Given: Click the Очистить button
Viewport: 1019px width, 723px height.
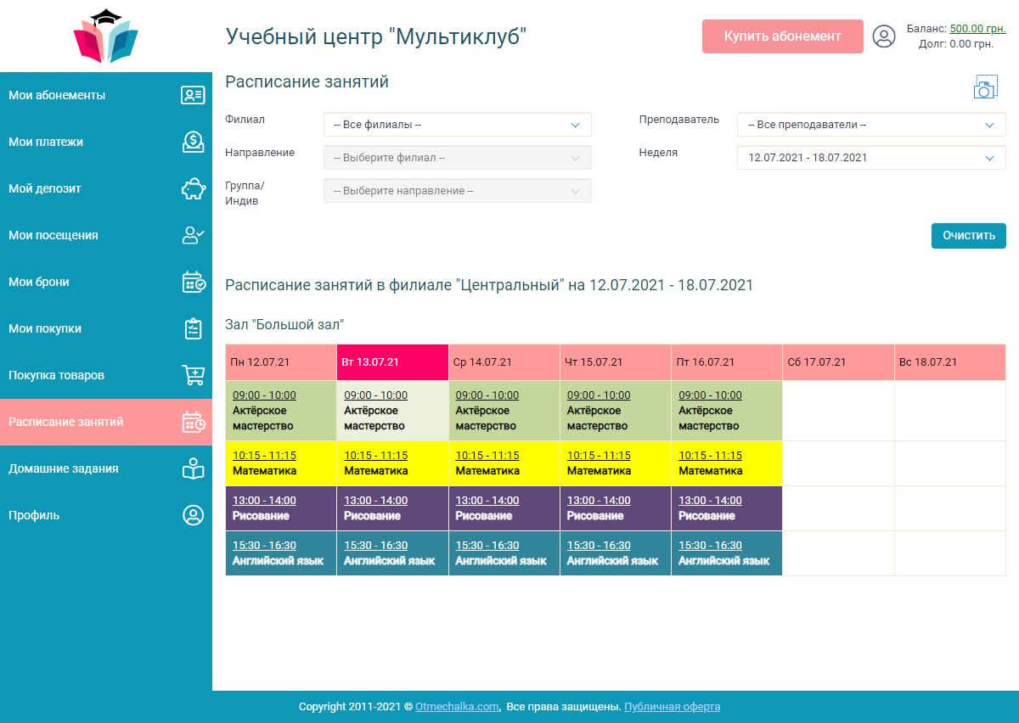Looking at the screenshot, I should click(x=968, y=236).
